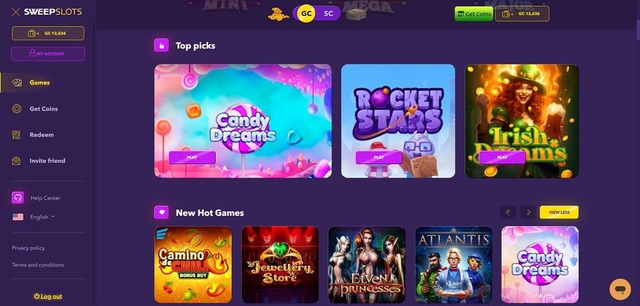
Task: Click the View Less button
Action: pos(559,212)
